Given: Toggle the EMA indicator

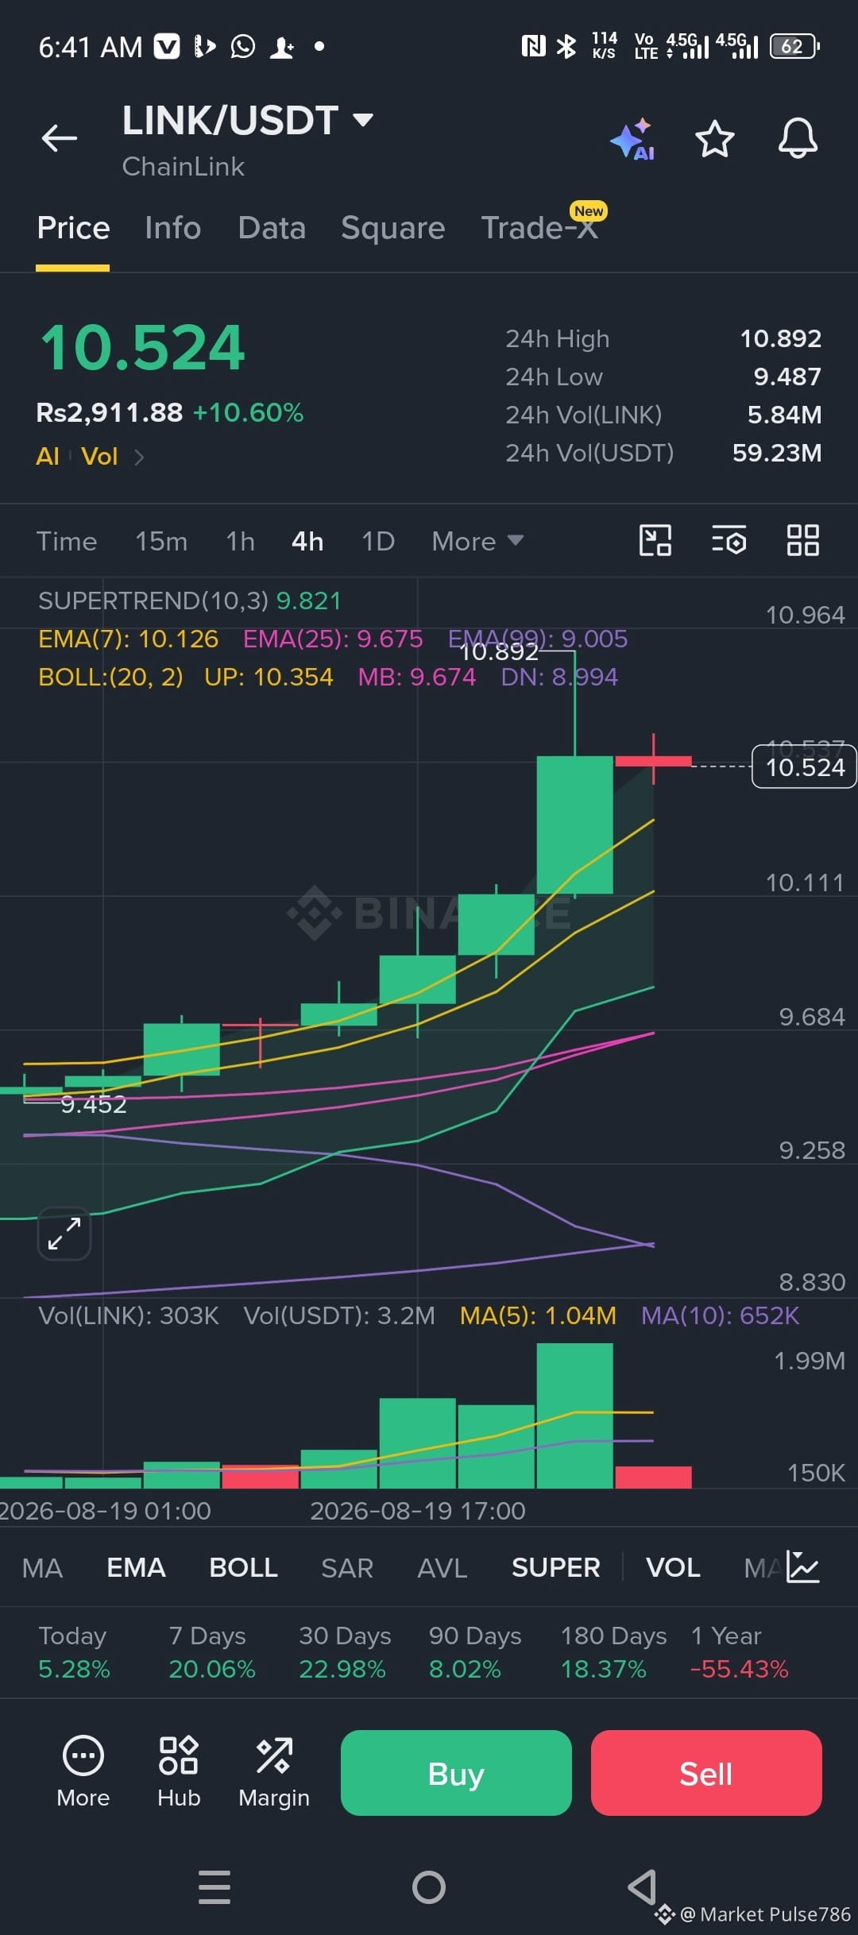Looking at the screenshot, I should coord(136,1567).
